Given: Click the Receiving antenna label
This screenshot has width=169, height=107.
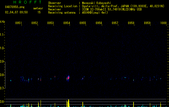Looking at the screenshot, I should (62, 13).
